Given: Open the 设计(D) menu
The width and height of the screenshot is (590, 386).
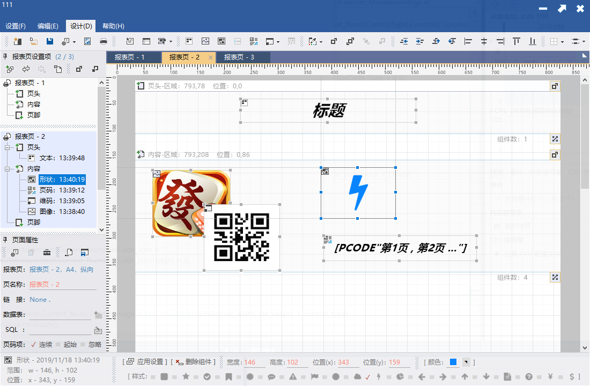Looking at the screenshot, I should (x=81, y=26).
